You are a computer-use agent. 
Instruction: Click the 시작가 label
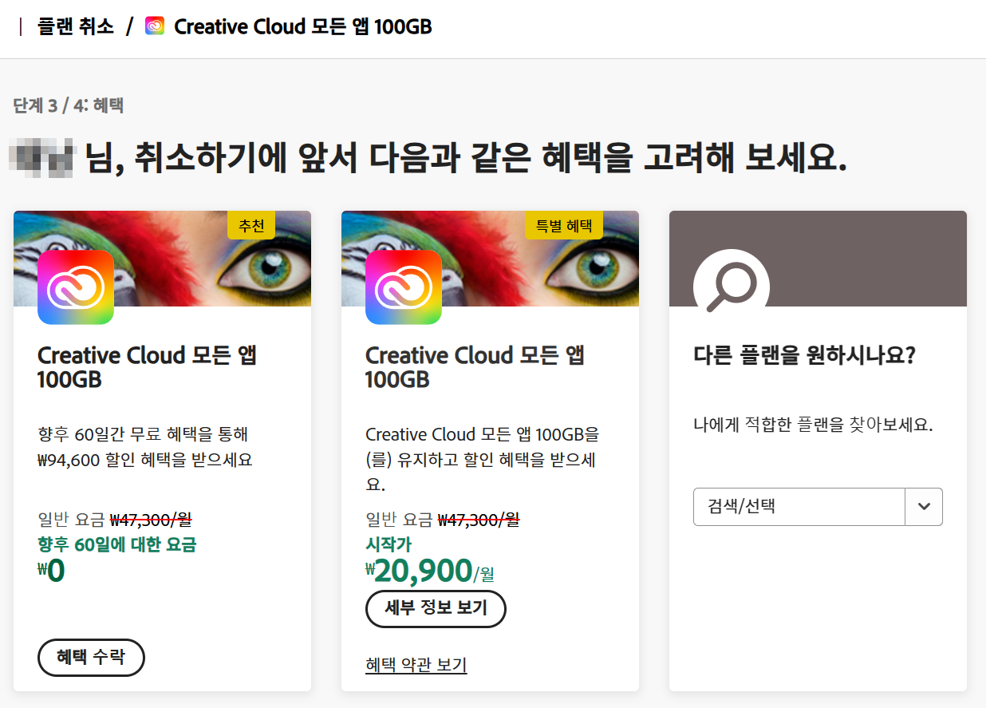(388, 544)
